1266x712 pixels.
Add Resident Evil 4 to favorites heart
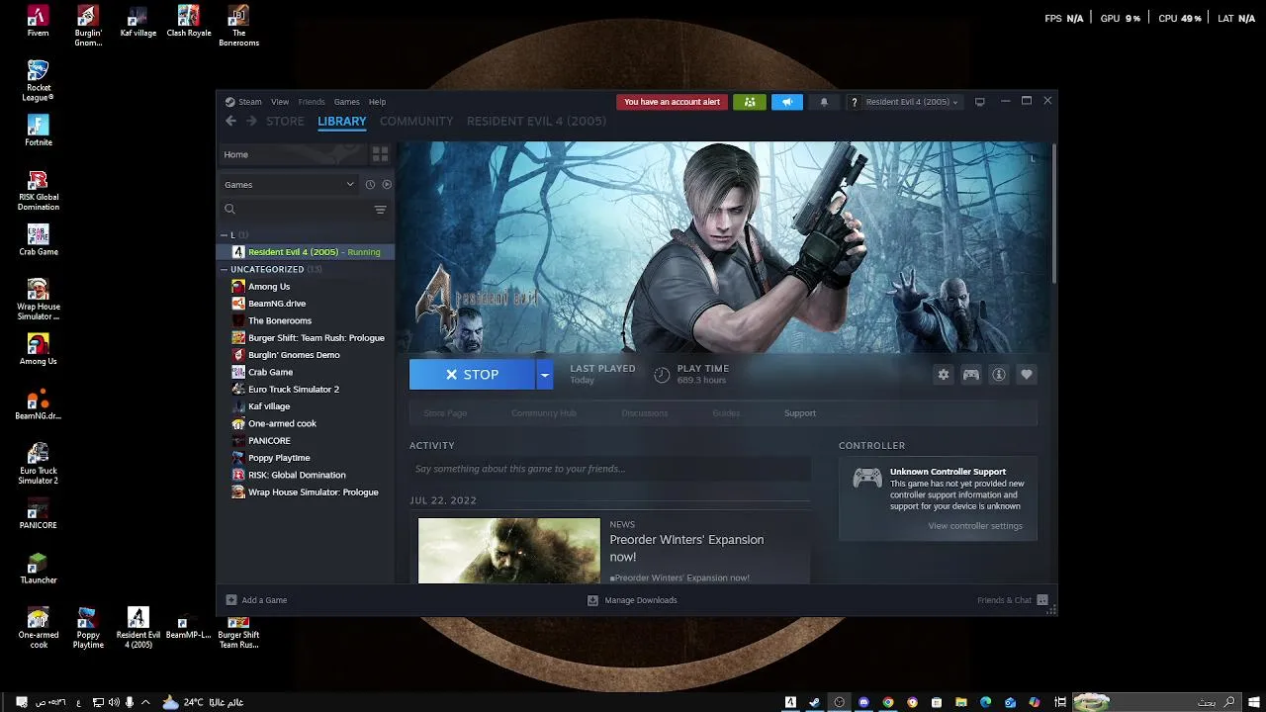click(1027, 375)
